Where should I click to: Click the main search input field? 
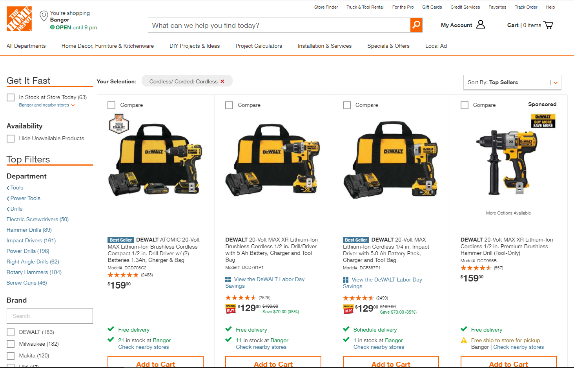[279, 25]
